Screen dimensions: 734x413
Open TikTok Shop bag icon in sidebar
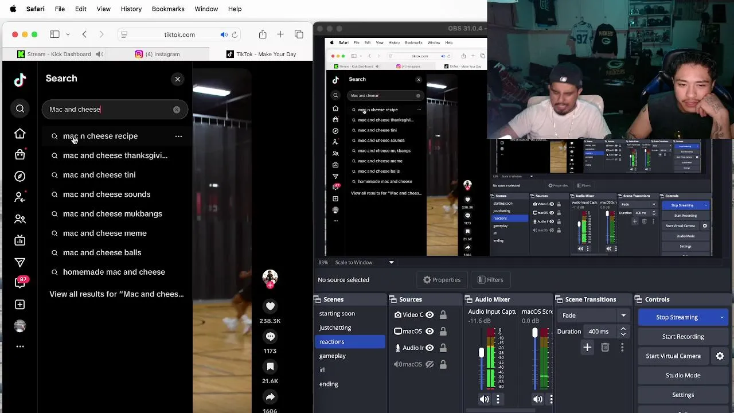click(x=20, y=154)
